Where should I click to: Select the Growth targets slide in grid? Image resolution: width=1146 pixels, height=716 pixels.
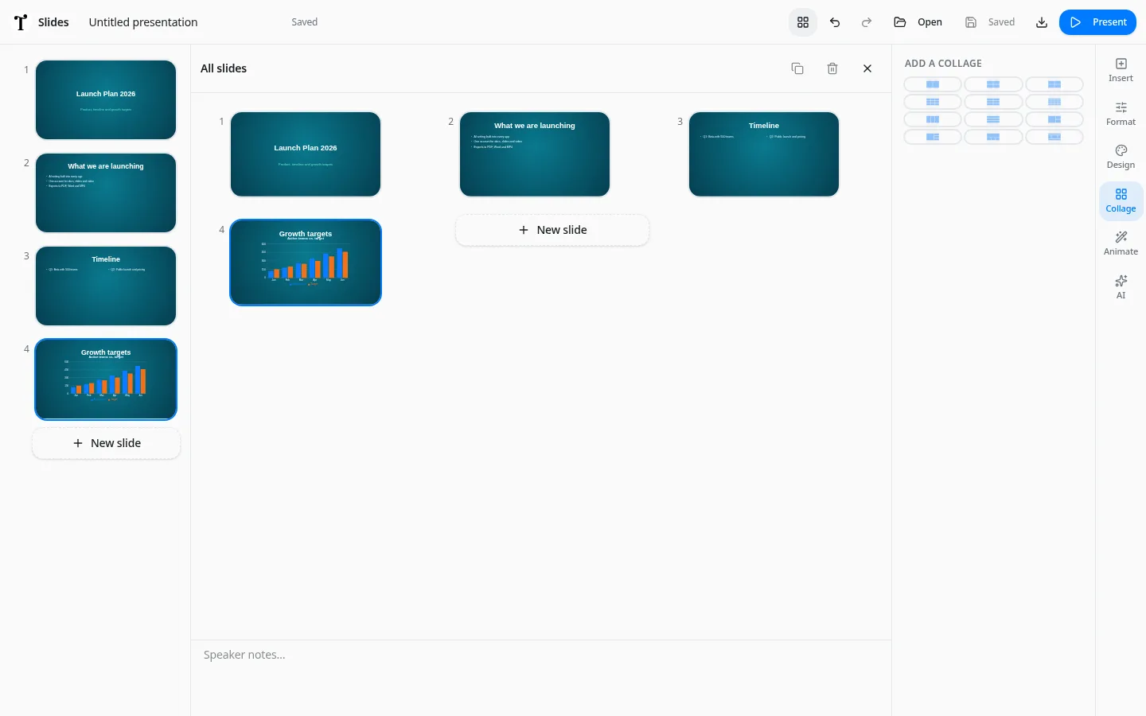click(306, 262)
